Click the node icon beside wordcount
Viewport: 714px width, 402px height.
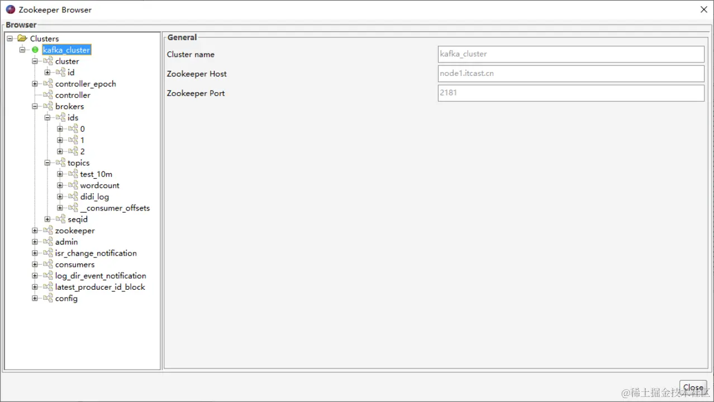(73, 185)
